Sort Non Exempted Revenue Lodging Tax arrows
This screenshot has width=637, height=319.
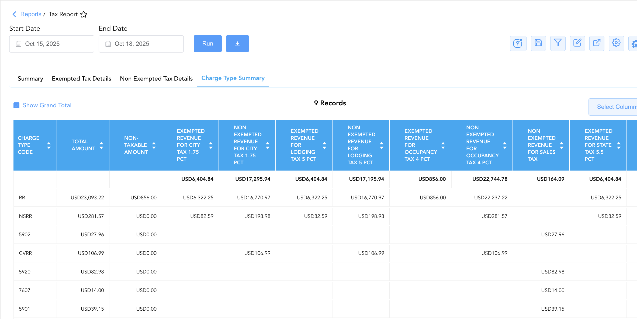(x=382, y=145)
